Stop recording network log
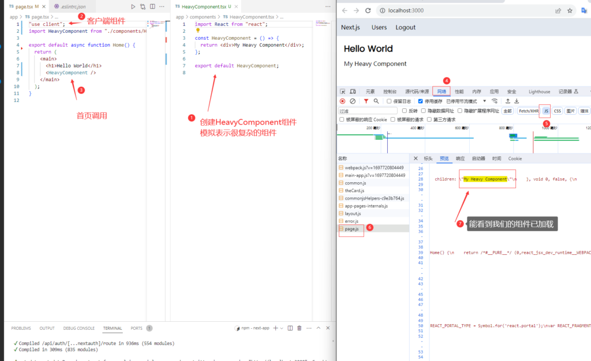Viewport: 591px width, 361px height. pos(342,101)
